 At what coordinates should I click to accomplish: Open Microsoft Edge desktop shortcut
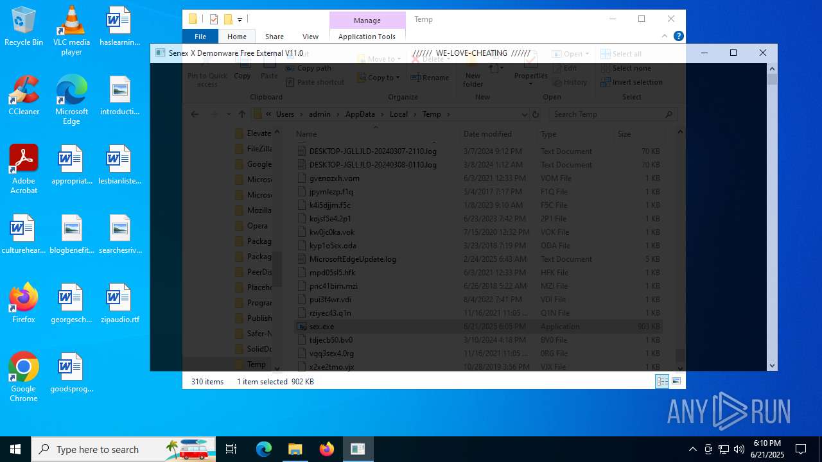coord(71,99)
